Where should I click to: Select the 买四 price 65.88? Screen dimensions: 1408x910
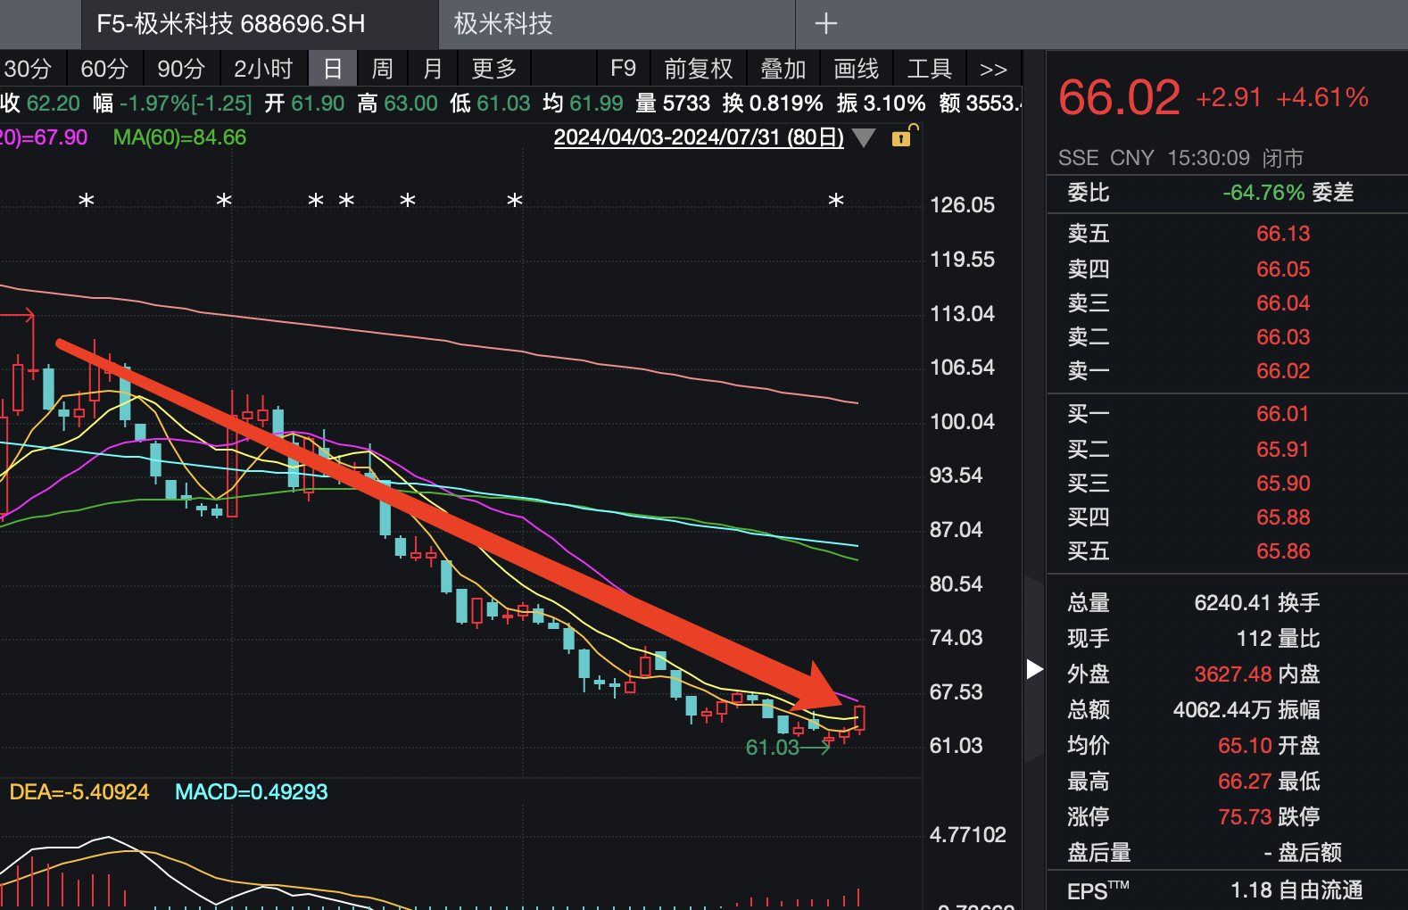1283,517
